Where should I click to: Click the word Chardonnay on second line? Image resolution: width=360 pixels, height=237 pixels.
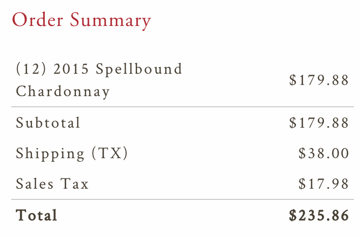(63, 92)
